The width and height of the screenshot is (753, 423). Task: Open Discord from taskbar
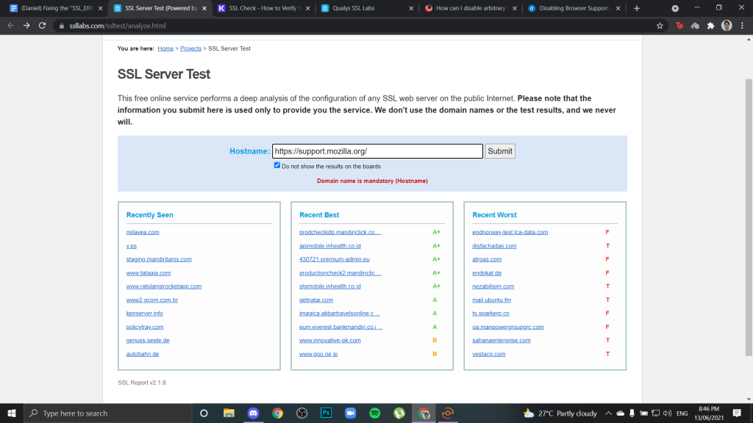pos(253,413)
